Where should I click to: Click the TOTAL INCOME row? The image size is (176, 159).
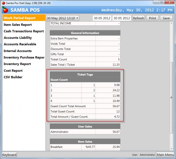point(85,23)
